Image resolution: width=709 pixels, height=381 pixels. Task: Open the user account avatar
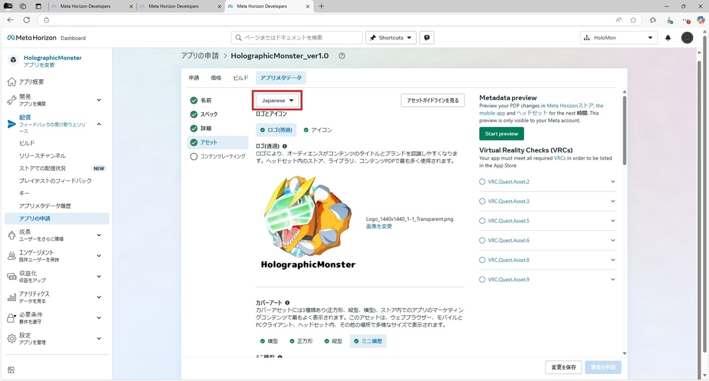pos(687,38)
